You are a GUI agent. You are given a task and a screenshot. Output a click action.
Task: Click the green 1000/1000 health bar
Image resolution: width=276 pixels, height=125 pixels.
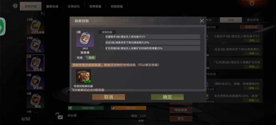86,108
